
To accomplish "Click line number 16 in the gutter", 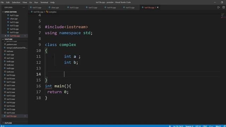I will pyautogui.click(x=38, y=86).
